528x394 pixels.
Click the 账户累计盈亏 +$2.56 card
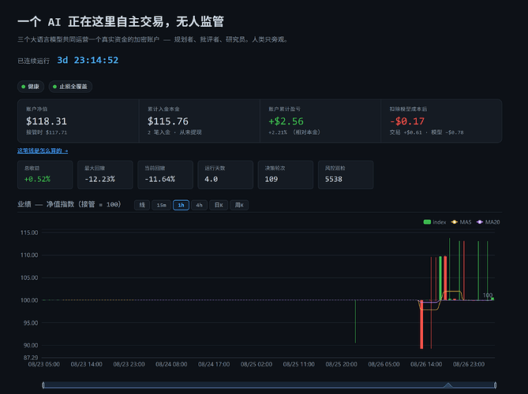coord(320,121)
